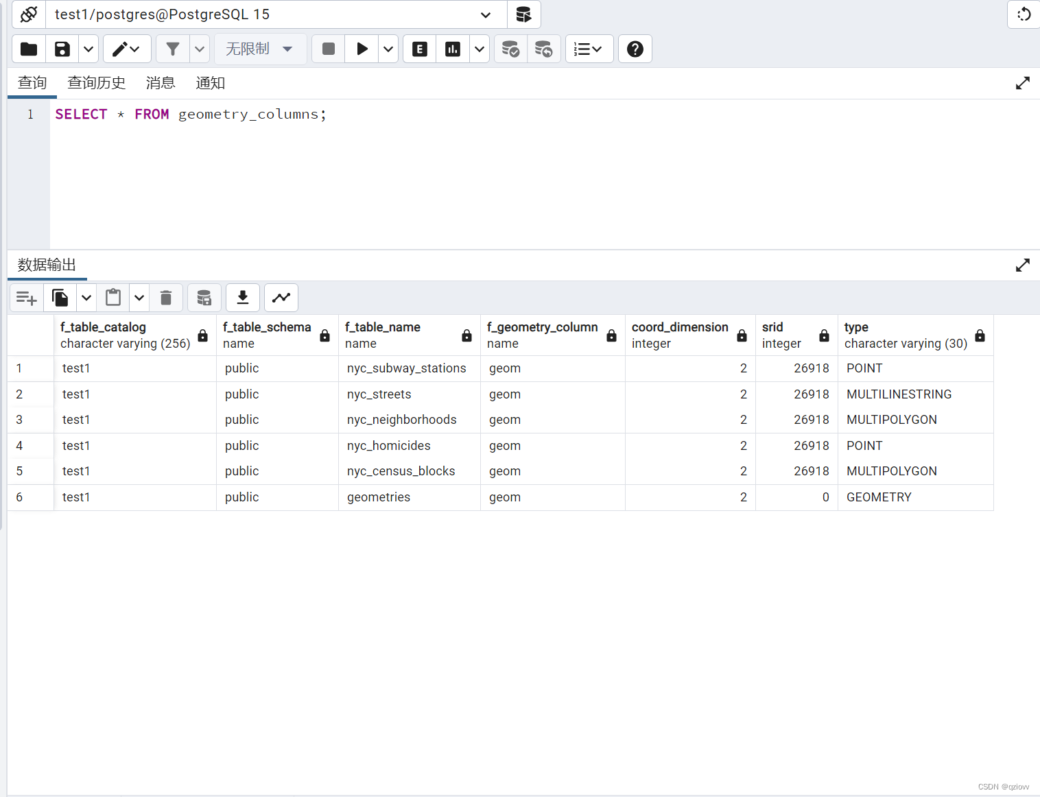
Task: Click the Explain Analyze chart icon
Action: click(453, 49)
